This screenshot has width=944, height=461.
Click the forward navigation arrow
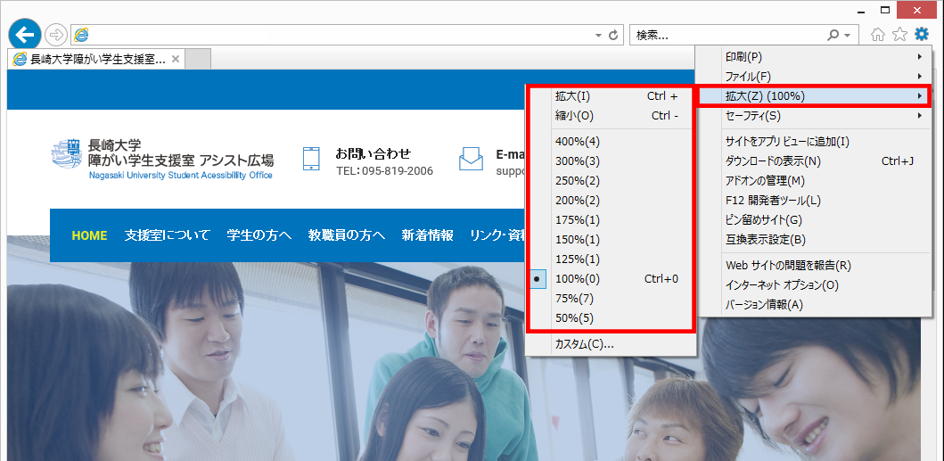(56, 35)
